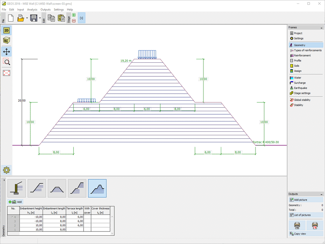
Task: Open the Settings gear at bottom left
Action: point(6,170)
